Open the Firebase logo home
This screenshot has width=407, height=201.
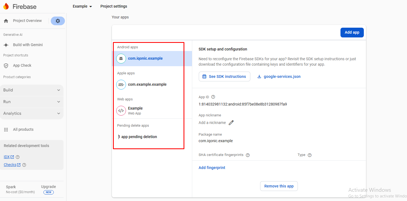click(20, 7)
